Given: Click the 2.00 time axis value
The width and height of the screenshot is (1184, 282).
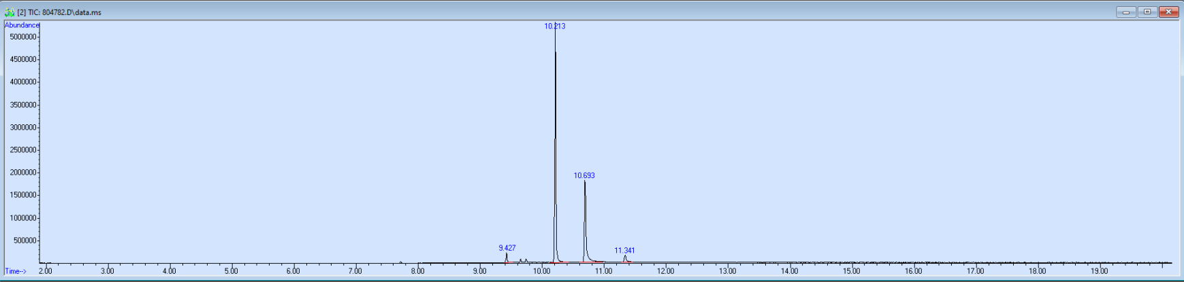Looking at the screenshot, I should (45, 271).
